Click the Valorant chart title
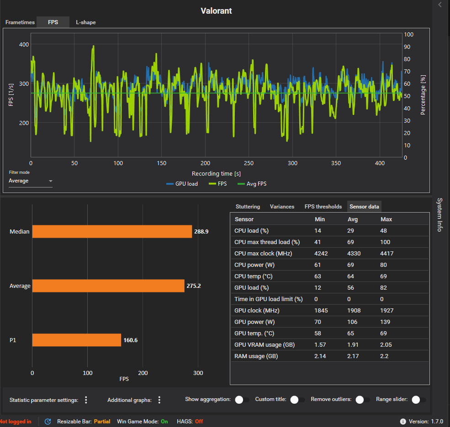 click(216, 11)
